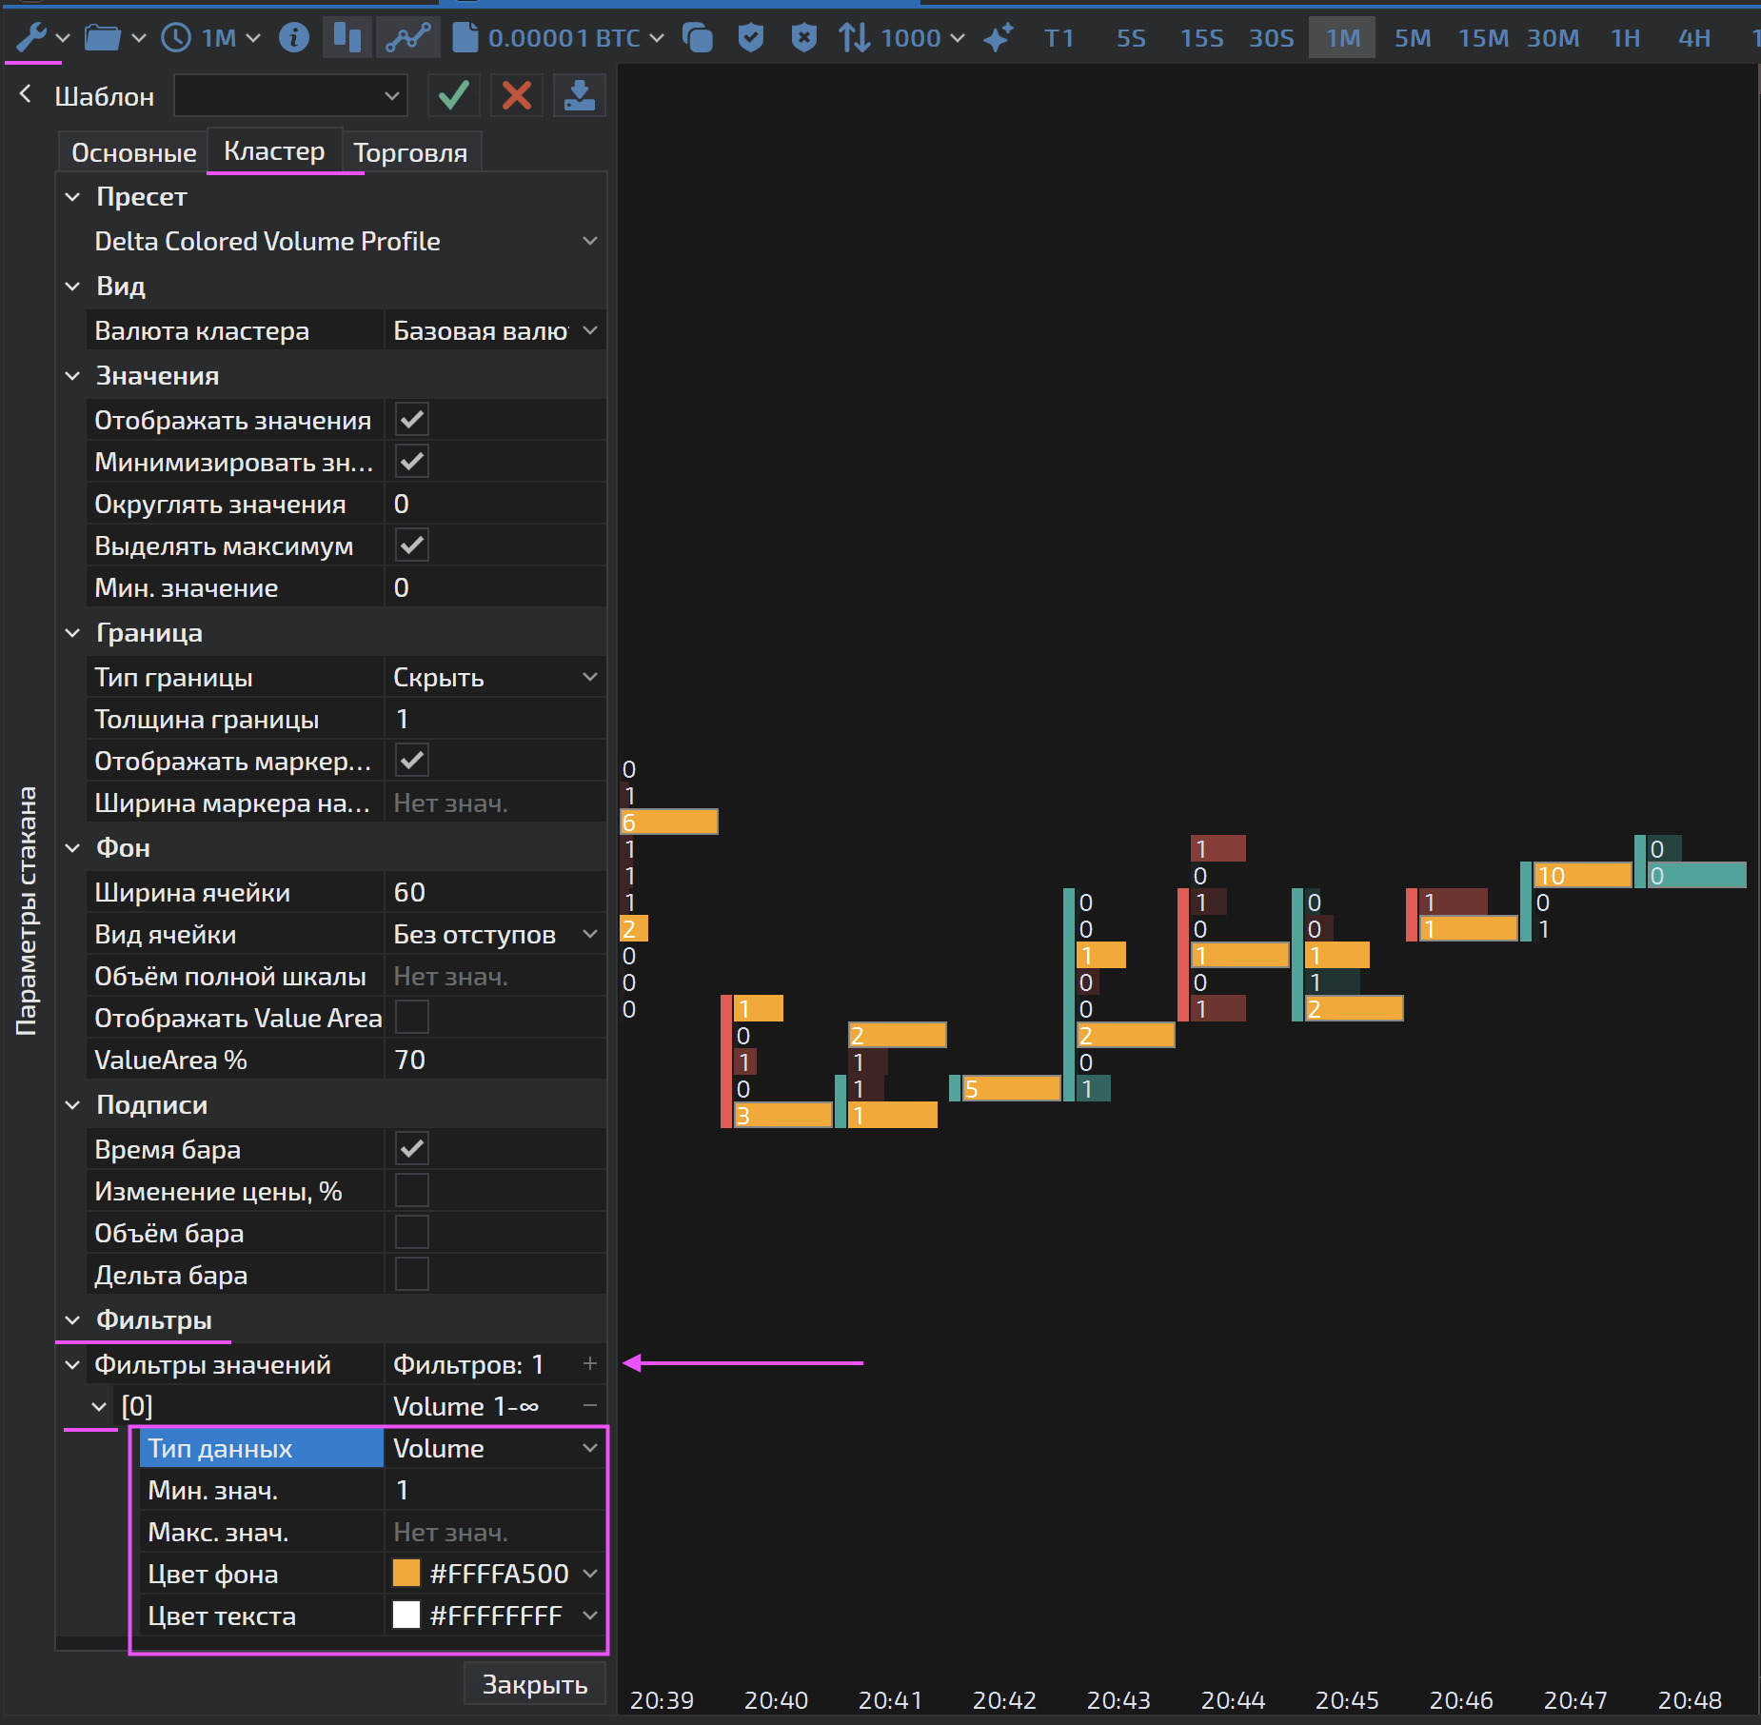This screenshot has height=1725, width=1761.
Task: Collapse the Фильтры section
Action: (x=73, y=1320)
